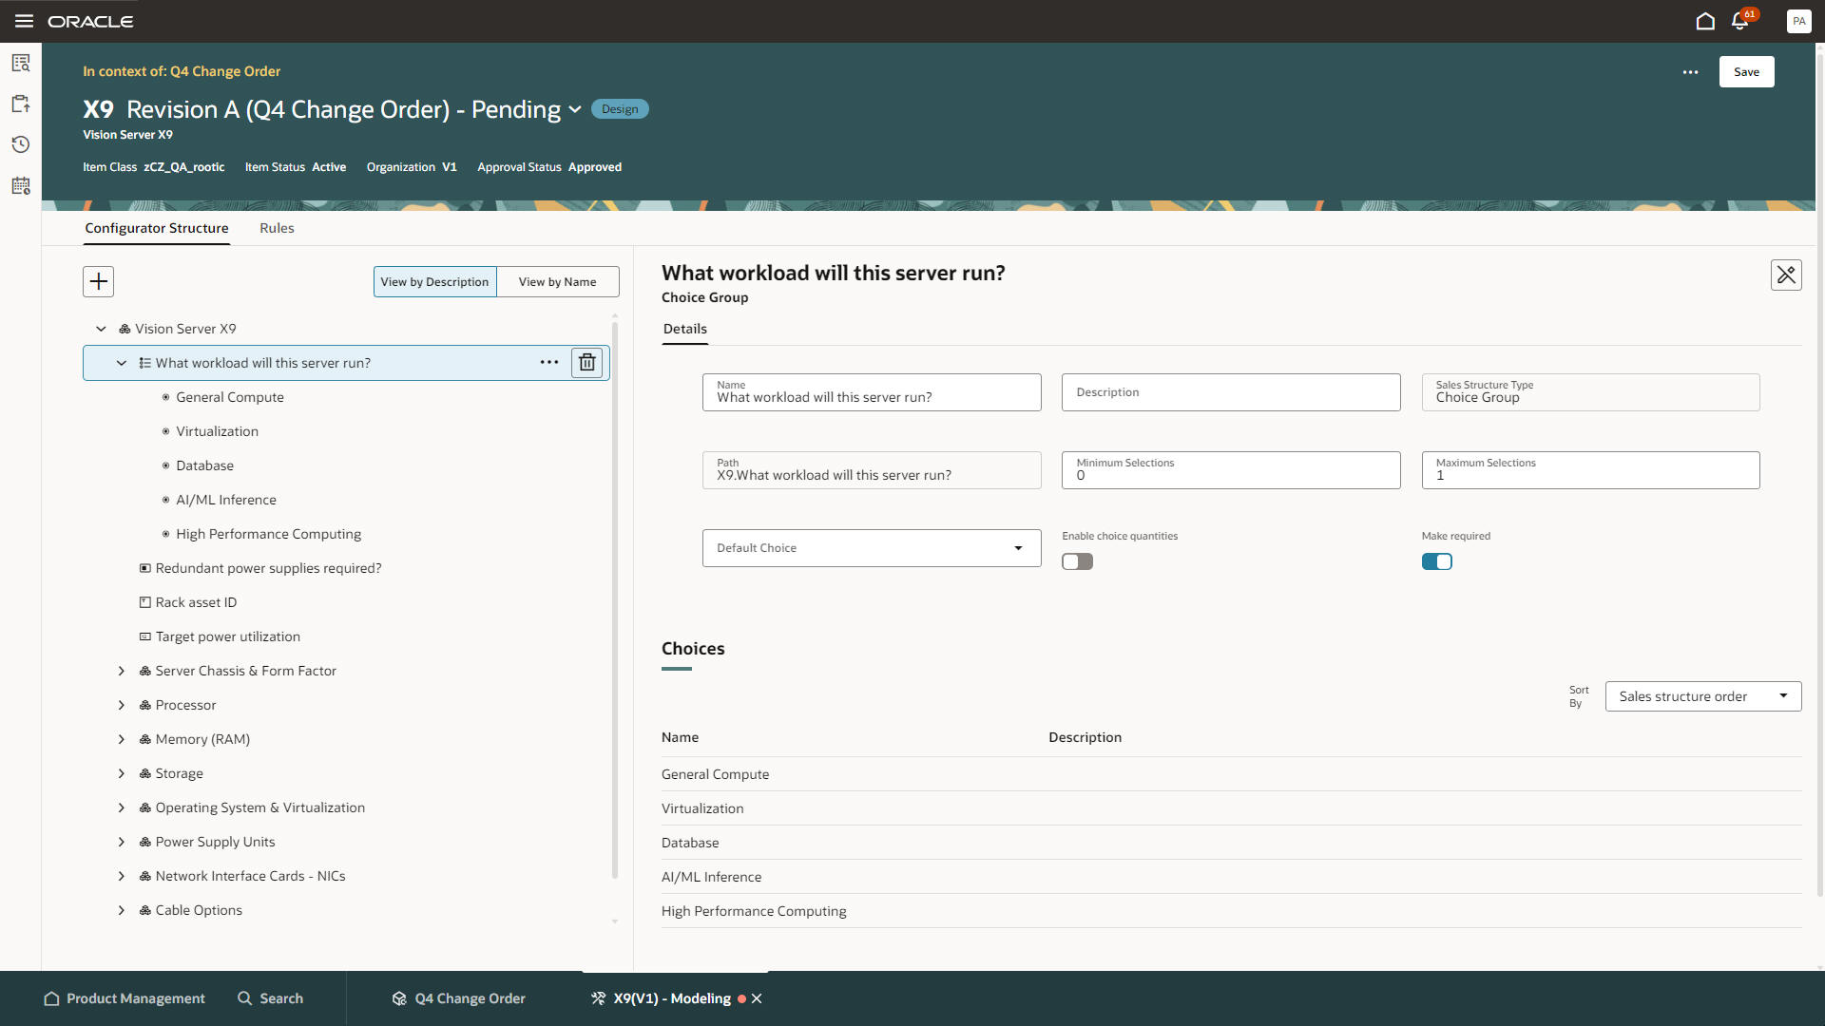Close the X9(V1) - Modeling tab

757,998
